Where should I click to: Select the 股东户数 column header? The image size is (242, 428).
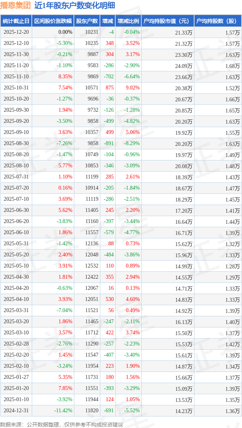pyautogui.click(x=87, y=21)
